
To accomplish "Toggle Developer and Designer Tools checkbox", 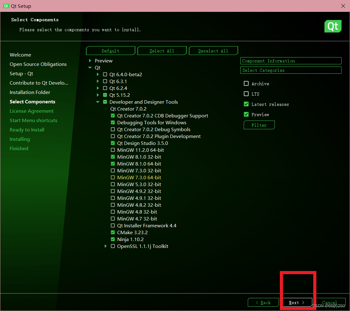I will click(105, 102).
